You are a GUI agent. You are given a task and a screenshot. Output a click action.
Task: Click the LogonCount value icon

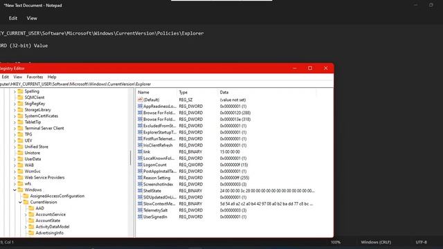tap(140, 165)
